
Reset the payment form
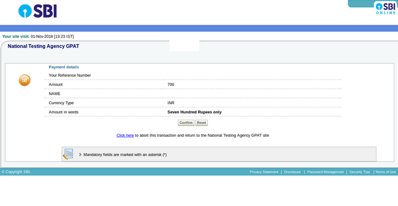pyautogui.click(x=201, y=123)
